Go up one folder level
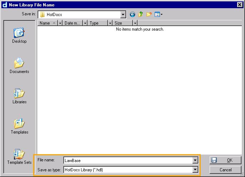 (x=140, y=14)
